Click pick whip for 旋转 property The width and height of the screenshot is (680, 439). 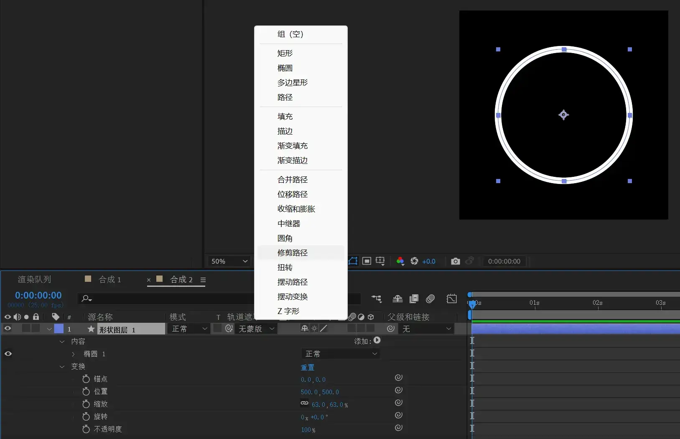(399, 415)
